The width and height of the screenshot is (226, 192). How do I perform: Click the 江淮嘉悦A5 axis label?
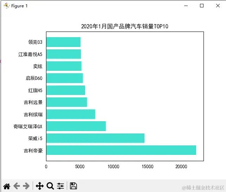[30, 54]
